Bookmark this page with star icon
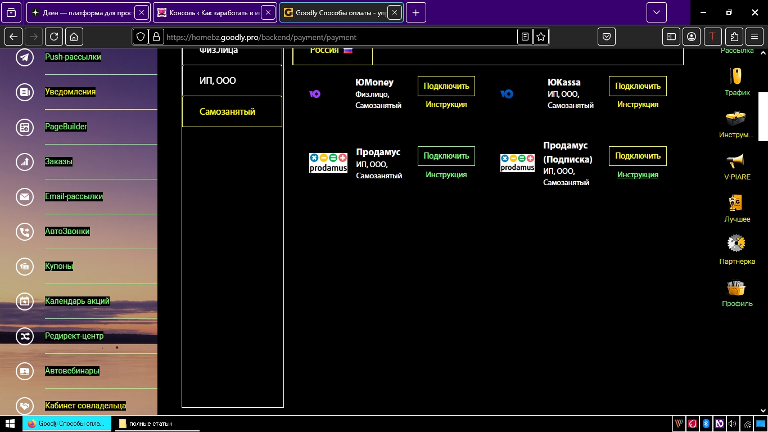The width and height of the screenshot is (768, 432). [x=541, y=37]
